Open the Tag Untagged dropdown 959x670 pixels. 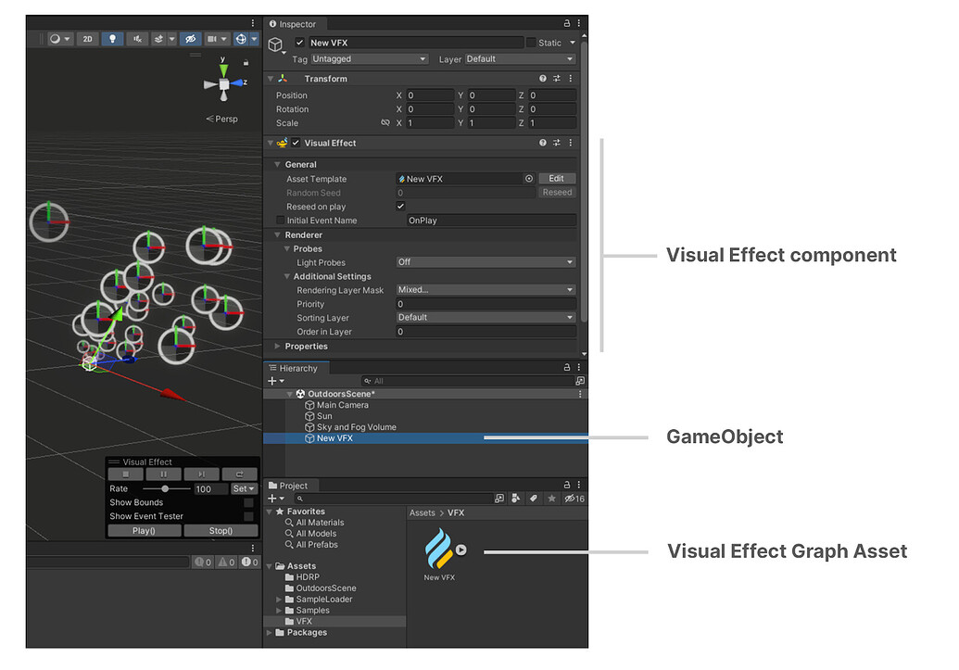click(x=369, y=57)
